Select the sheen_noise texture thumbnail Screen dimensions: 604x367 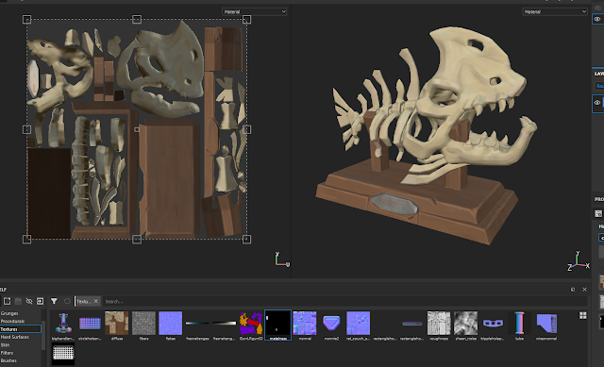pos(465,323)
